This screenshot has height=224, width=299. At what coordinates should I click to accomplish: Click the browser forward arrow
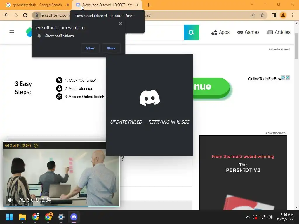coord(16,15)
